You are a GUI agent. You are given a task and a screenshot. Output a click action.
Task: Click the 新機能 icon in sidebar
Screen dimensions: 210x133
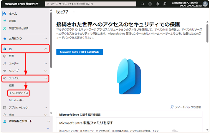[5, 21]
